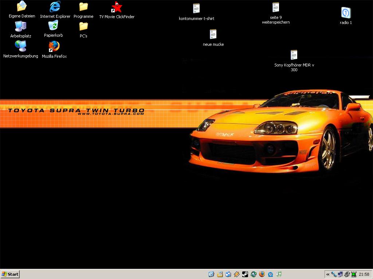Click Steam icon in quick launch bar
This screenshot has width=373, height=279.
click(x=245, y=274)
